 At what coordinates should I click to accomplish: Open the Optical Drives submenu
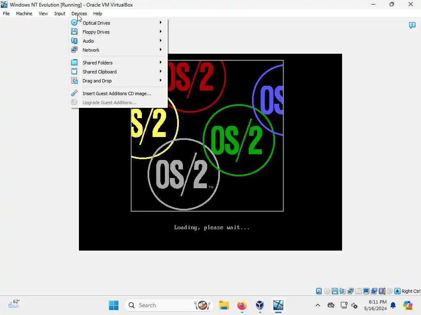click(118, 23)
